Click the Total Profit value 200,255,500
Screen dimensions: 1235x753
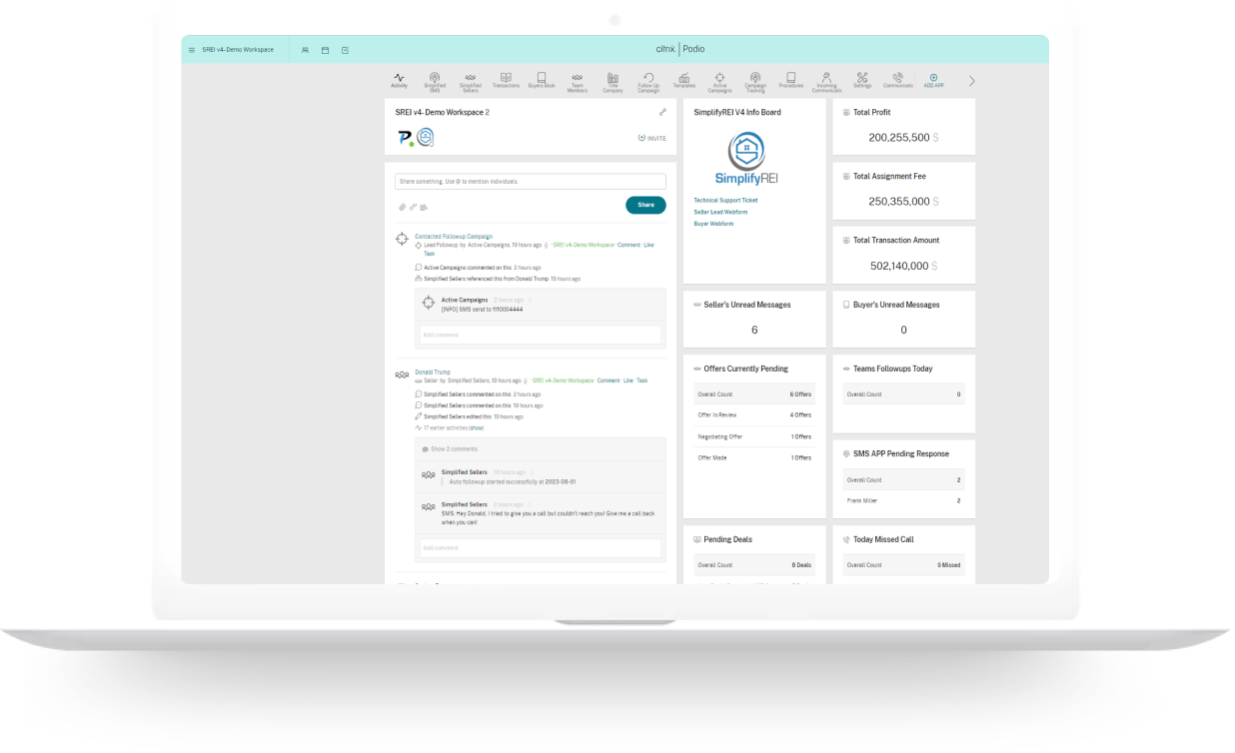[898, 138]
